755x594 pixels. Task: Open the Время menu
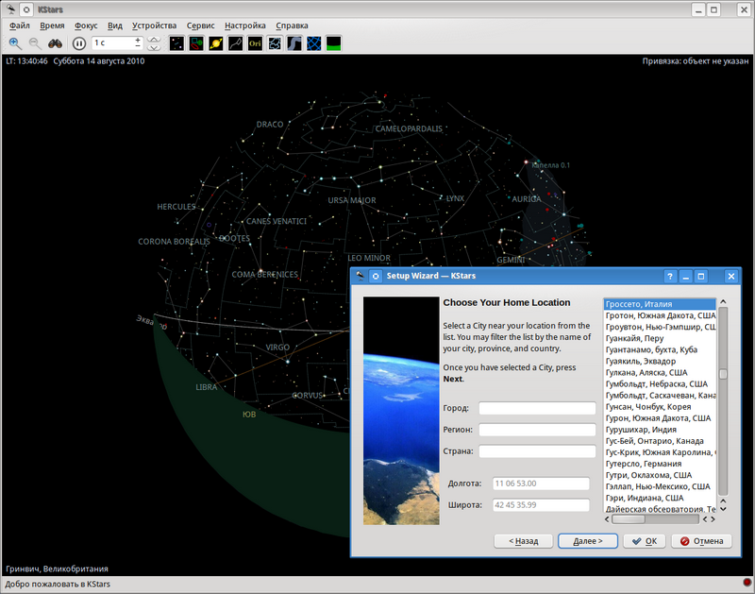click(52, 25)
